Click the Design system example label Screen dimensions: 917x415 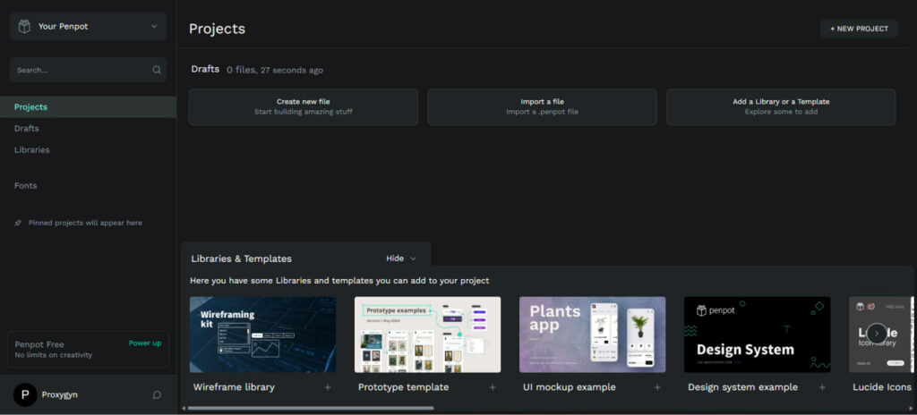point(742,387)
